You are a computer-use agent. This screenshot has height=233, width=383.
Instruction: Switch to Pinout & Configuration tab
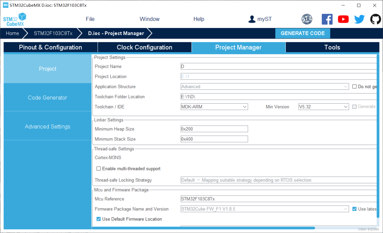coord(50,47)
